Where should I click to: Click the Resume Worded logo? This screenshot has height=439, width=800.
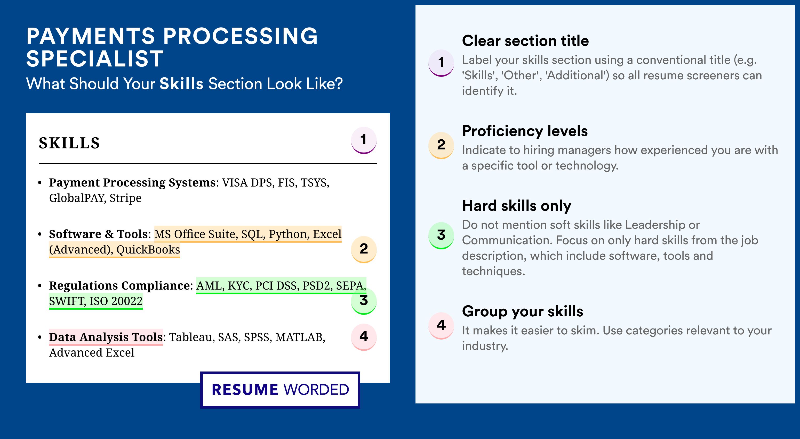[x=280, y=390]
